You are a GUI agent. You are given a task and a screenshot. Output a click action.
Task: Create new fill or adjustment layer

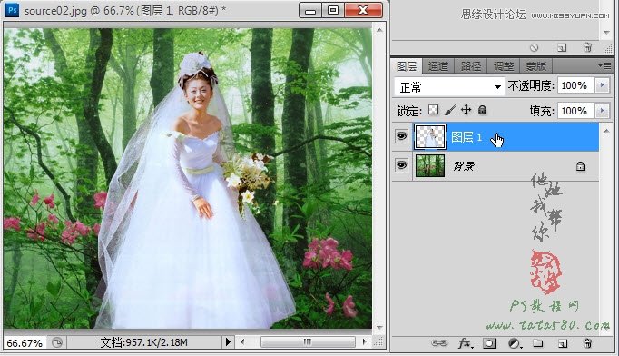click(515, 343)
